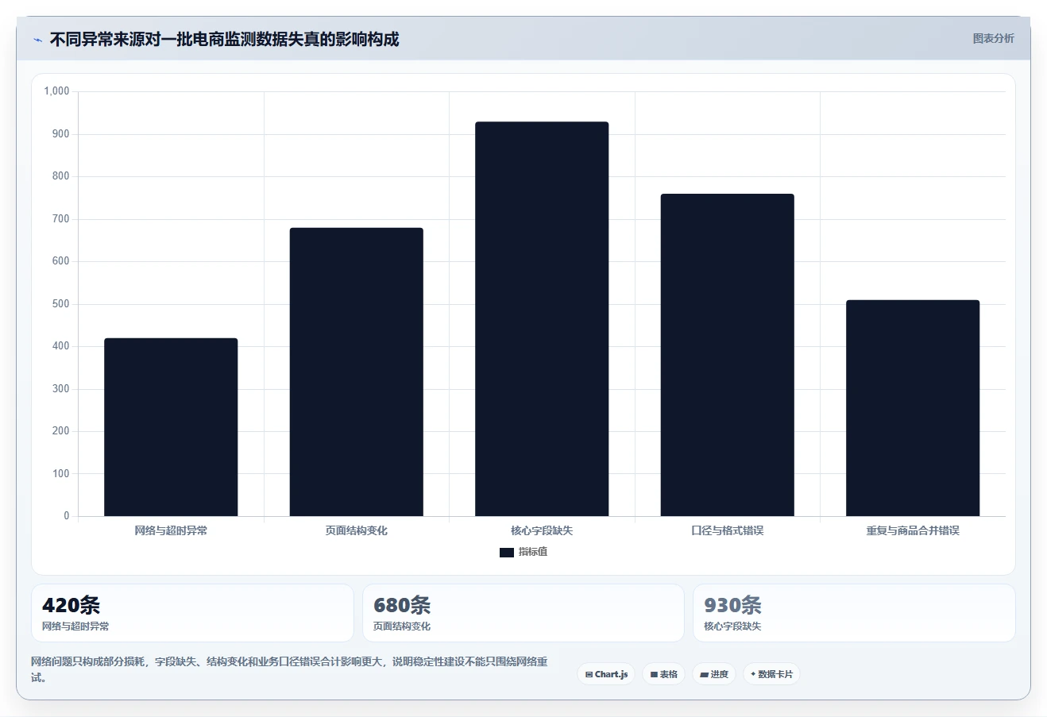Click the 页面结构变化 caption under 680条
This screenshot has height=717, width=1047.
(x=402, y=626)
